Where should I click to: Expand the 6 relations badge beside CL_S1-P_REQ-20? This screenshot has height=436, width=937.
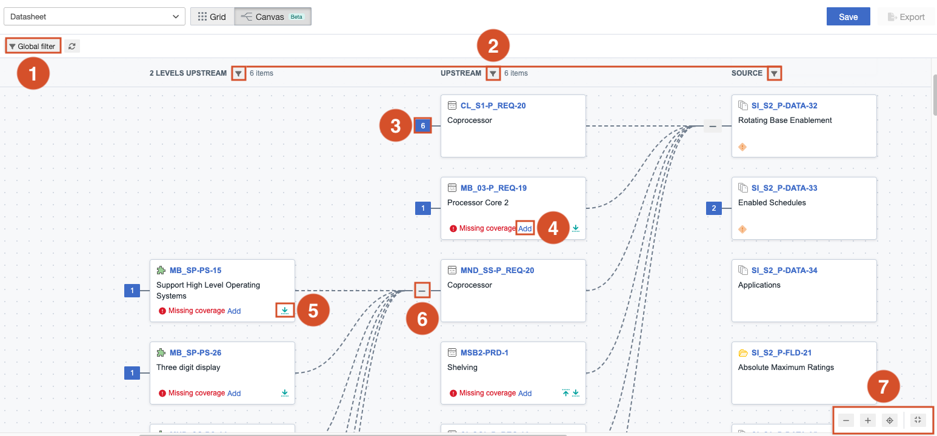pyautogui.click(x=422, y=126)
